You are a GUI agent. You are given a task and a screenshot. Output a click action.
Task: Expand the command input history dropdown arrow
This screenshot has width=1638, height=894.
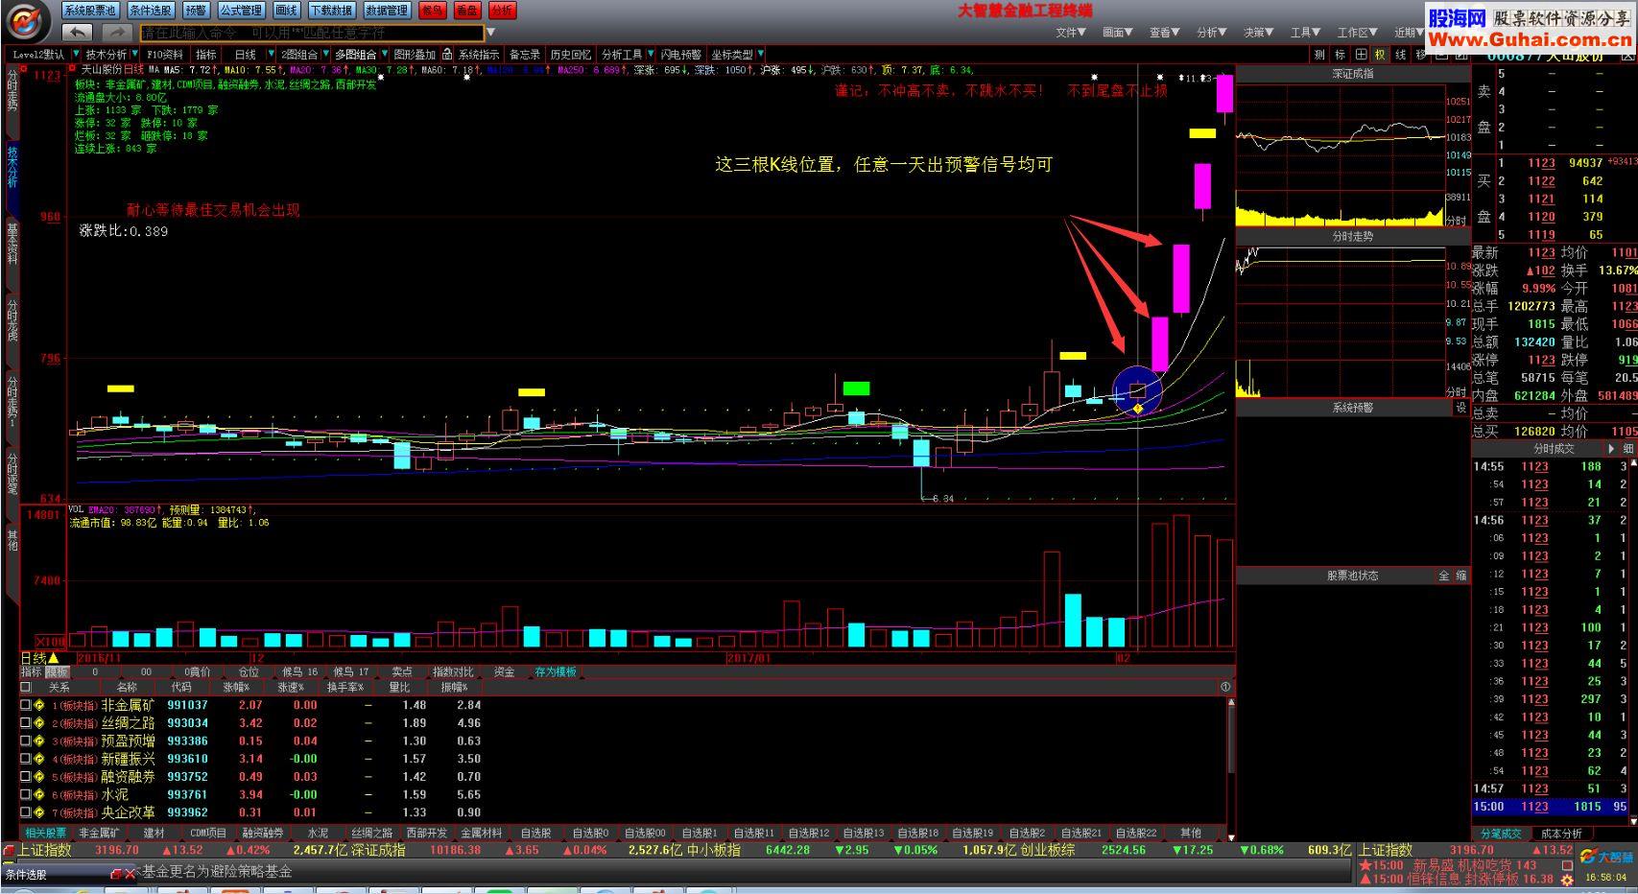click(491, 34)
